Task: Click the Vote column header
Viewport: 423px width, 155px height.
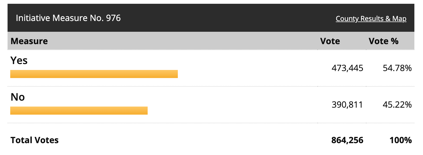Action: point(330,41)
